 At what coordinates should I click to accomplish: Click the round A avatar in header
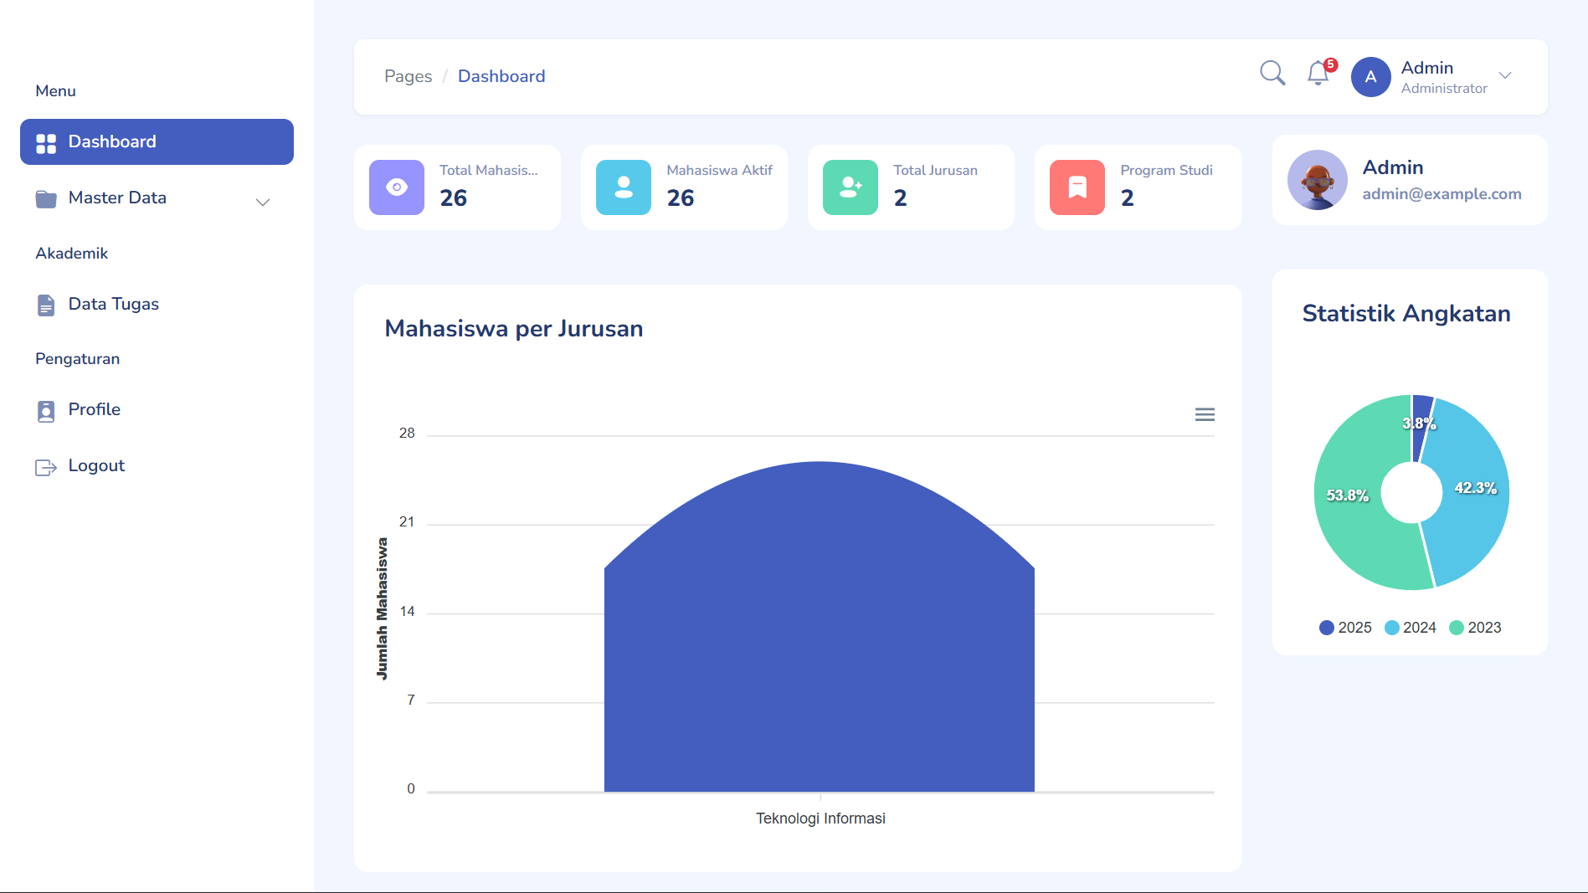[1370, 77]
